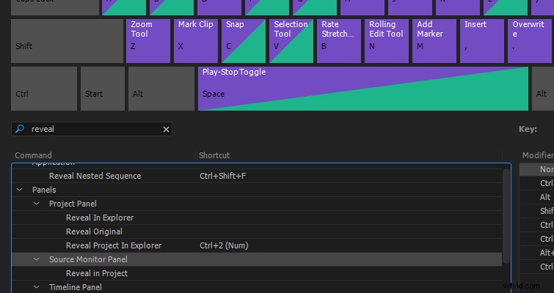Click the Snap C key
The image size is (554, 293).
pos(244,41)
